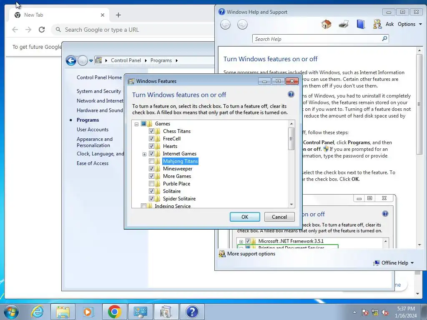Viewport: 427px width, 320px height.
Task: Click More support options link
Action: pos(251,254)
